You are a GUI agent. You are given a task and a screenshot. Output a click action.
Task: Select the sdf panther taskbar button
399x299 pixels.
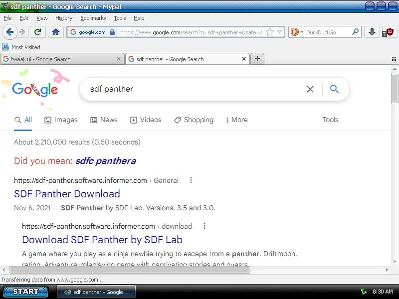[96, 292]
